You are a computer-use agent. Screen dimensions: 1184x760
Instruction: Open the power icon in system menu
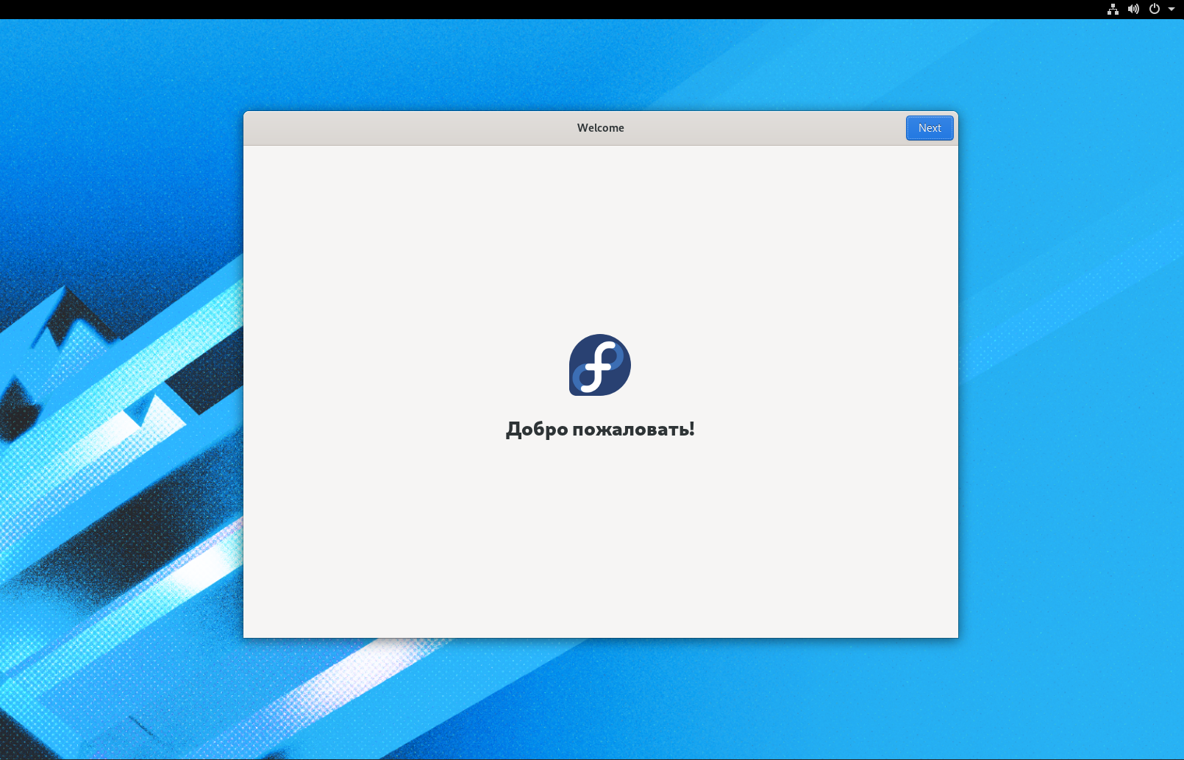click(1155, 10)
